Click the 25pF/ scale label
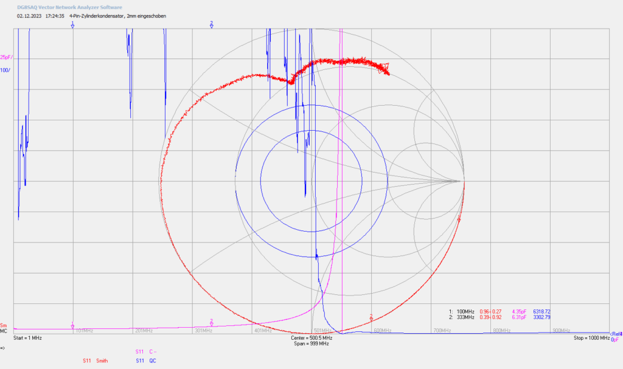This screenshot has width=623, height=369. [x=6, y=58]
